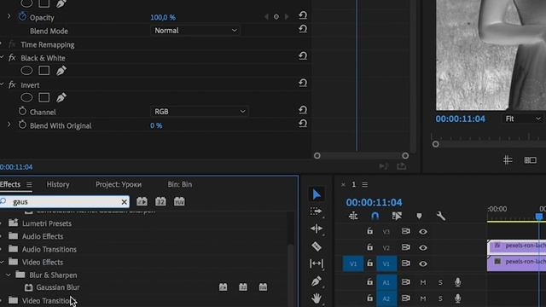Select the Effects tab
This screenshot has width=546, height=307.
point(10,184)
